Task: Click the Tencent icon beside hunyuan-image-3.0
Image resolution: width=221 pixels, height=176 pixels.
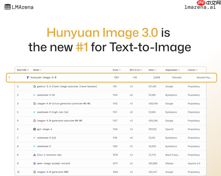Action: tap(28, 77)
